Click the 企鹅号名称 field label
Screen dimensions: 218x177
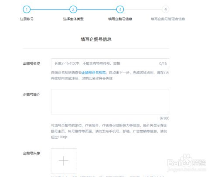coord(31,63)
